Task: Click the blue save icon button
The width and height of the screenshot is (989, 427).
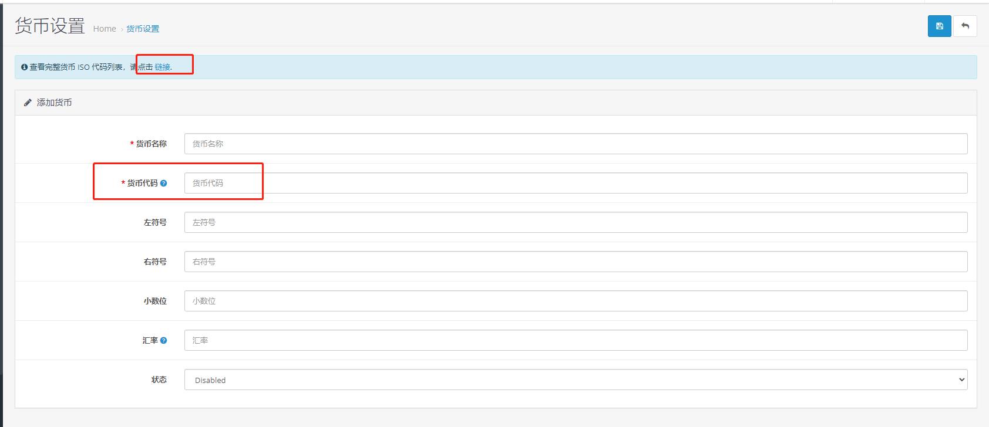Action: point(939,26)
